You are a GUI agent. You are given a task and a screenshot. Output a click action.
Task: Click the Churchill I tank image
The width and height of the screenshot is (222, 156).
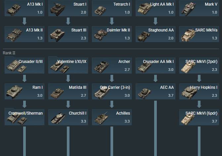click(58, 118)
